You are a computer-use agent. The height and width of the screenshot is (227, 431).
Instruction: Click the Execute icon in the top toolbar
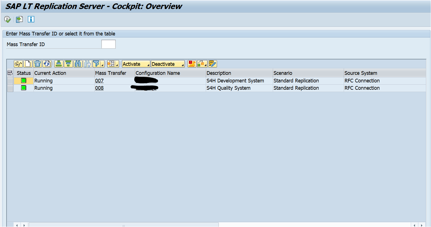pyautogui.click(x=7, y=19)
